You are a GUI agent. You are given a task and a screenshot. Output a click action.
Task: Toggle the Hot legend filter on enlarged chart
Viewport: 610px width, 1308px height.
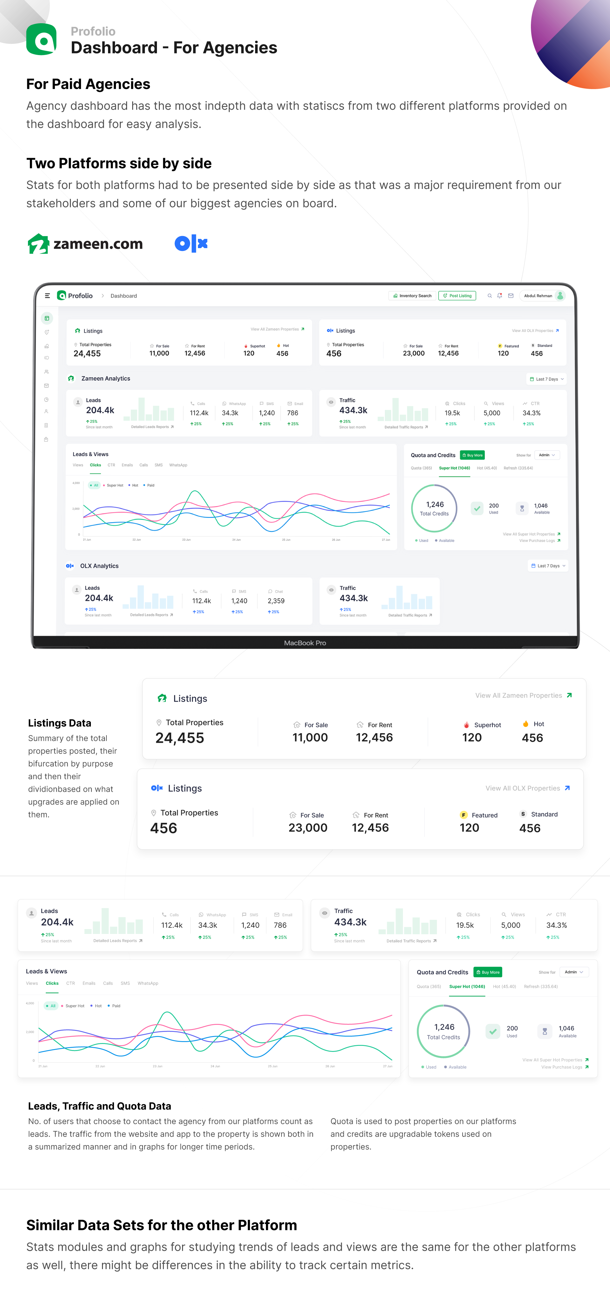click(96, 1005)
